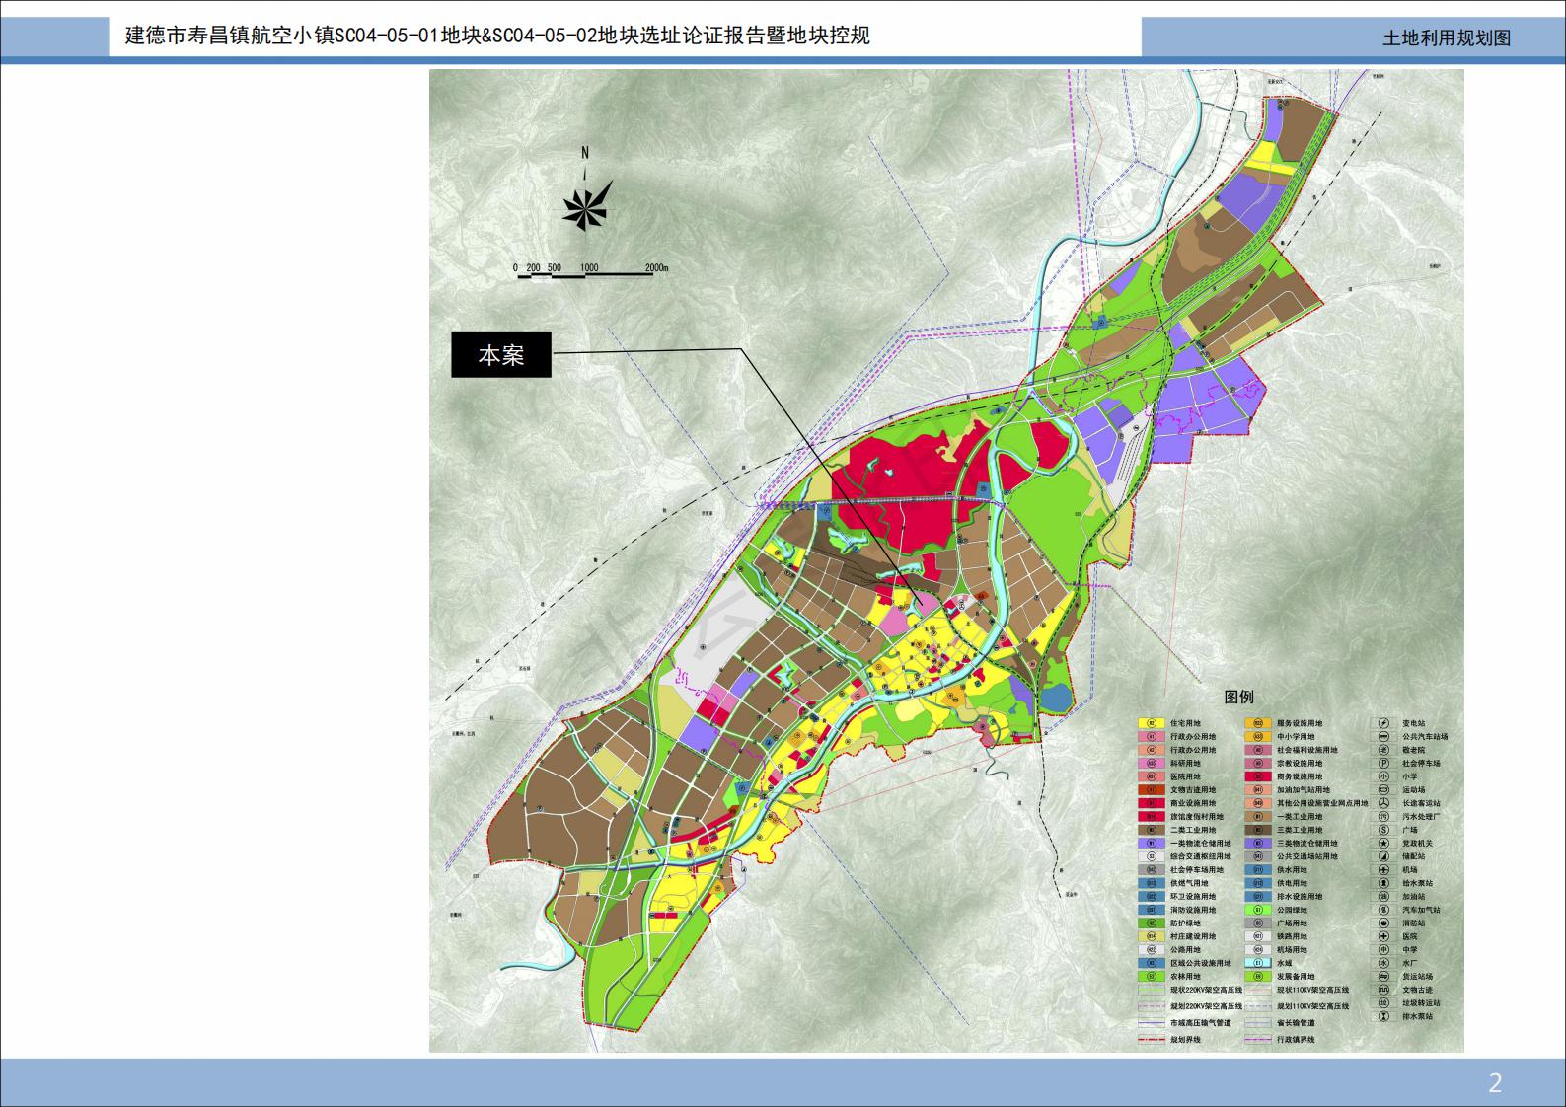The height and width of the screenshot is (1107, 1566).
Task: Click the 防护绿地 legend label
Action: [1186, 923]
